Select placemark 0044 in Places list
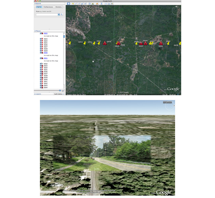The width and height of the screenshot is (215, 198). coord(46,87)
